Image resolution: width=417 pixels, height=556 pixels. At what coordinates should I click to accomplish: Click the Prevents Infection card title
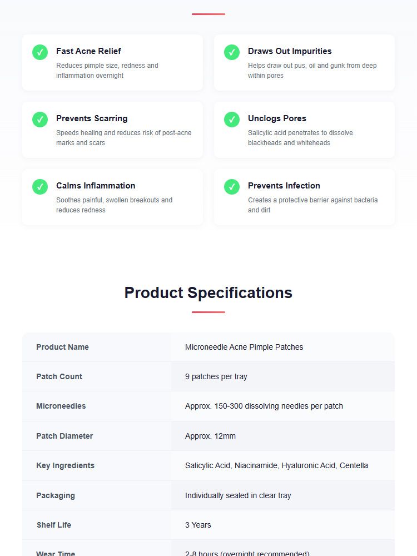[x=284, y=186]
